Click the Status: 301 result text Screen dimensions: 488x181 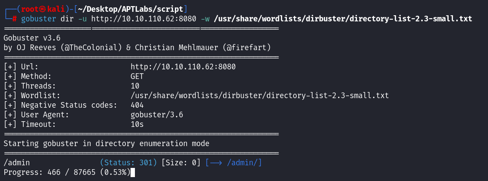(x=128, y=163)
